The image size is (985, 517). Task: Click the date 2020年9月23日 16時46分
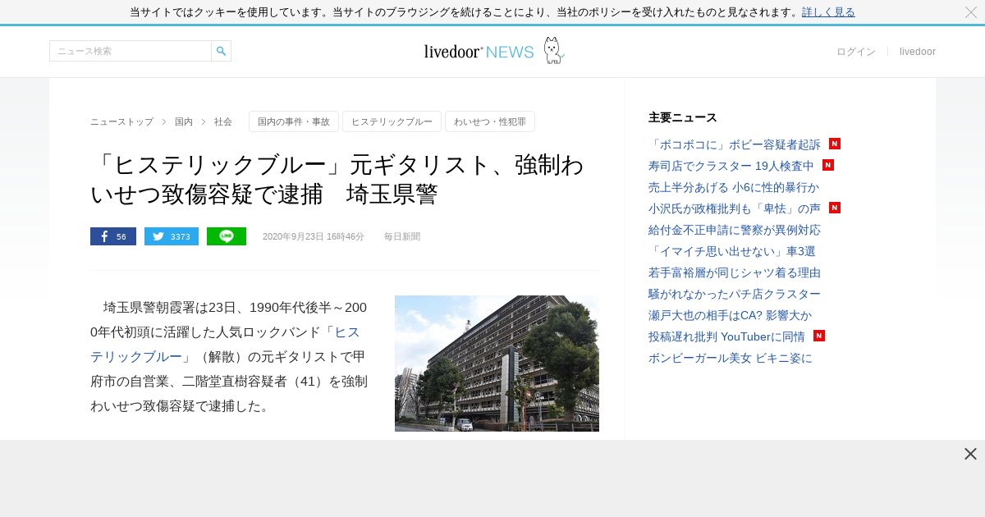314,236
